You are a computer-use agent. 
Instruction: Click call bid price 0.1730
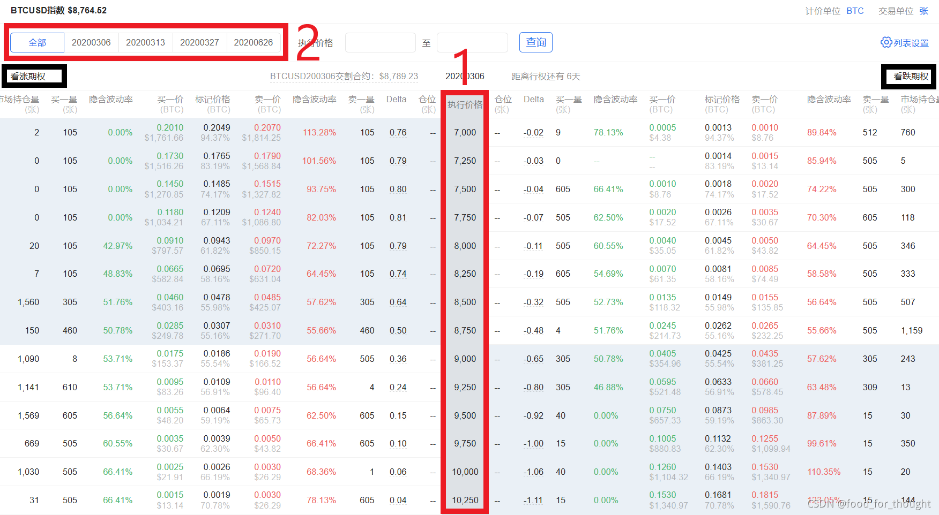[170, 156]
